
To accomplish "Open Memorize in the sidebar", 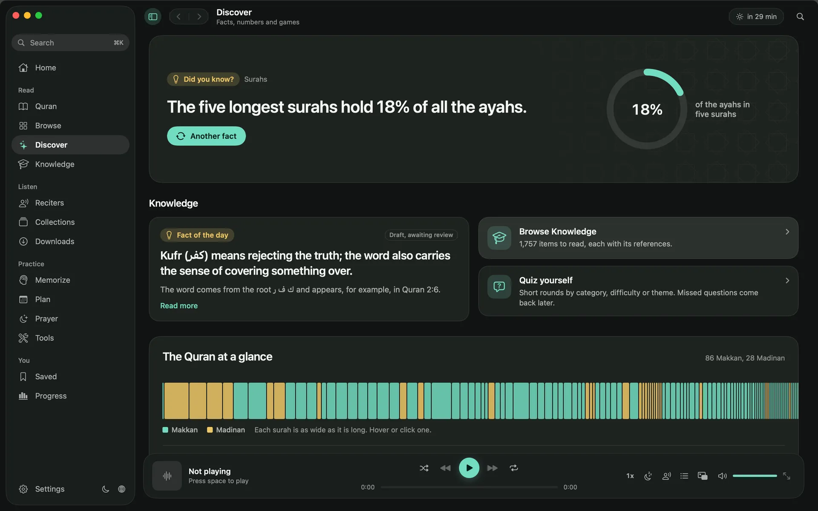I will click(x=70, y=280).
